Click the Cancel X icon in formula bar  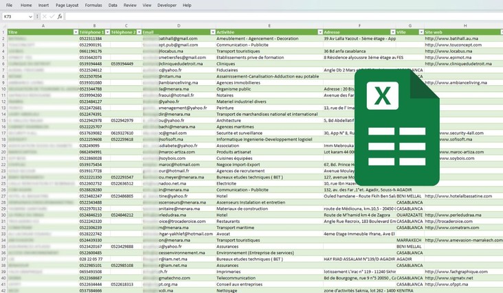click(x=44, y=16)
